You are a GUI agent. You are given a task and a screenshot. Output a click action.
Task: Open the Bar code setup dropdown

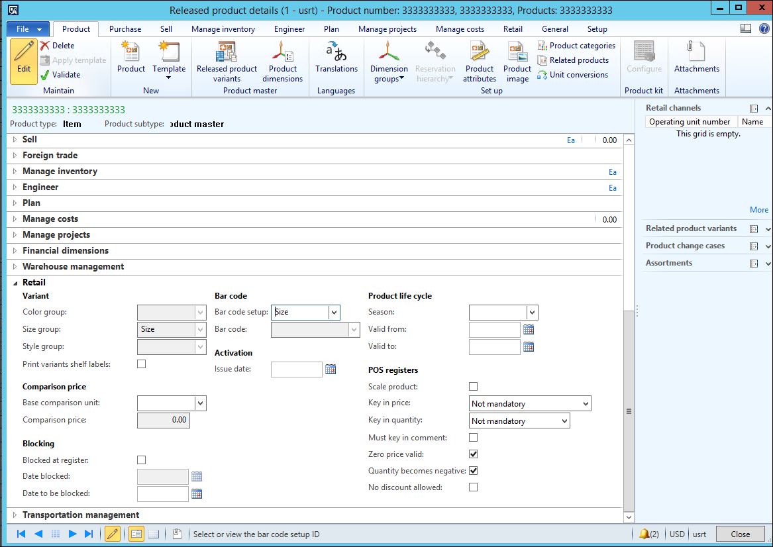point(334,312)
